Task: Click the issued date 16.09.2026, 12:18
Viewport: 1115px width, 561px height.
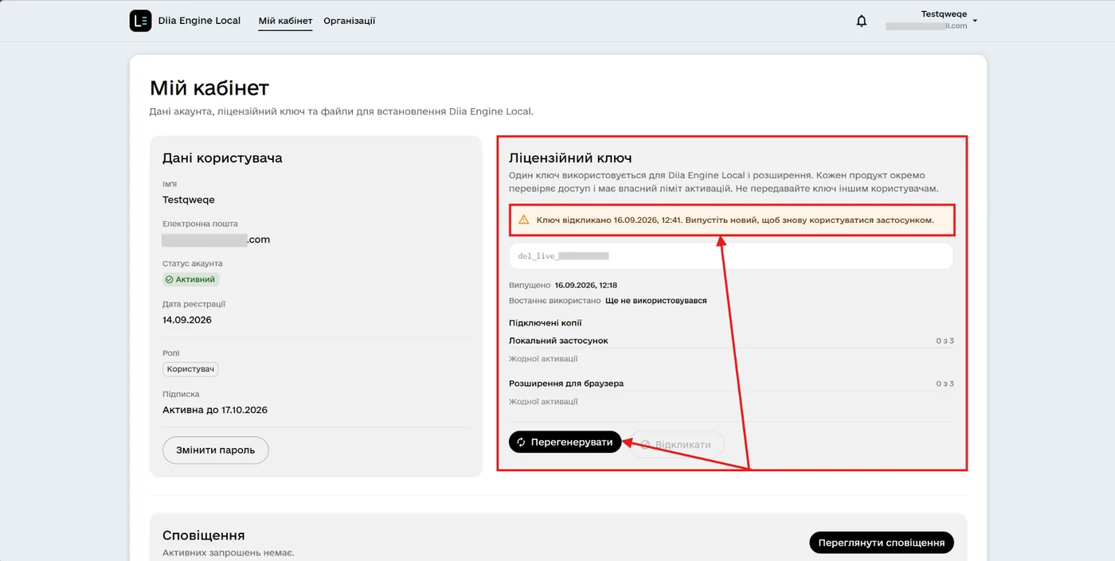Action: [x=586, y=285]
